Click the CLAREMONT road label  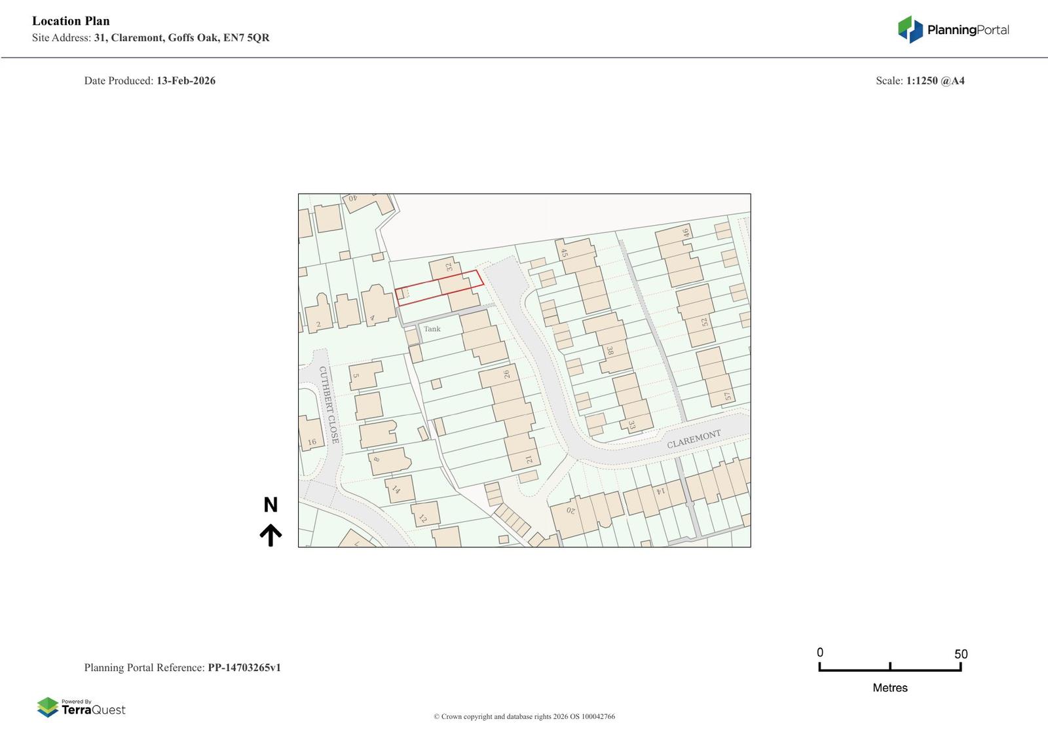[x=694, y=439]
